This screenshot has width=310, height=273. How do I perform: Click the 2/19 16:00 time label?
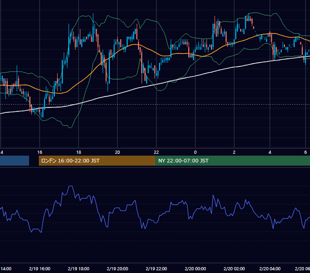40,268
